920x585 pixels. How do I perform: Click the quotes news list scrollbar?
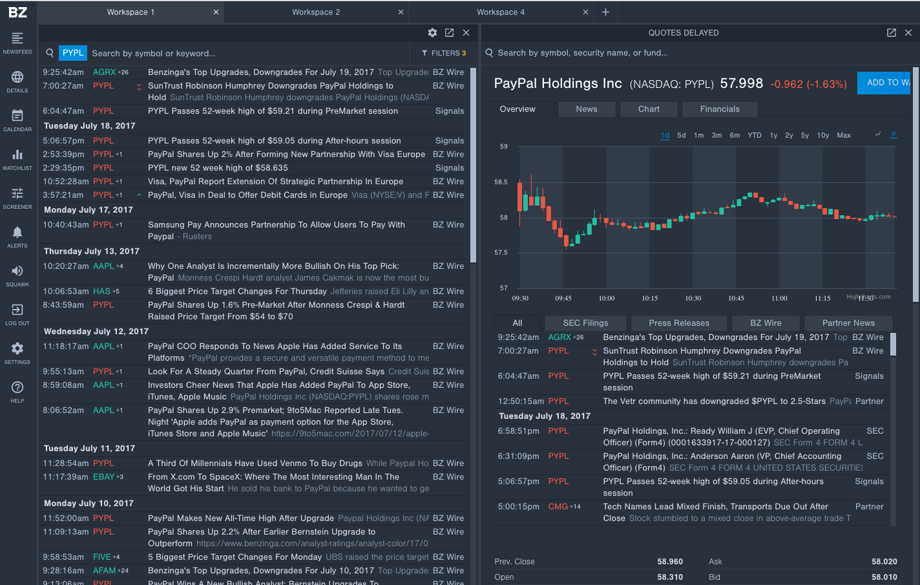[894, 344]
